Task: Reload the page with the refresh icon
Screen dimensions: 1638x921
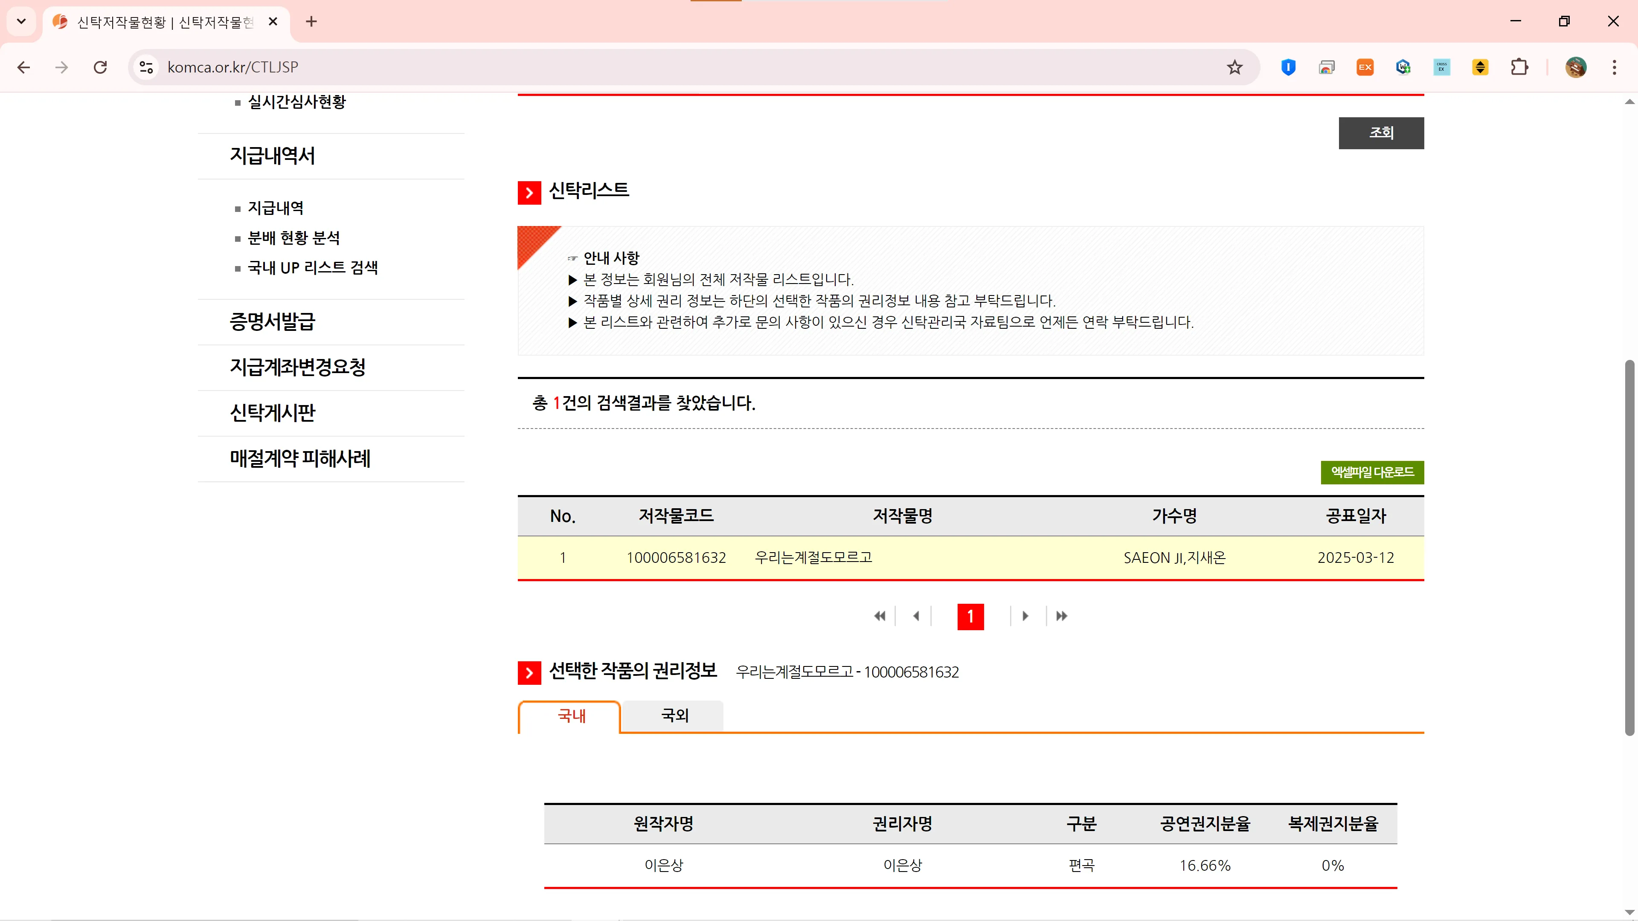Action: pos(101,67)
